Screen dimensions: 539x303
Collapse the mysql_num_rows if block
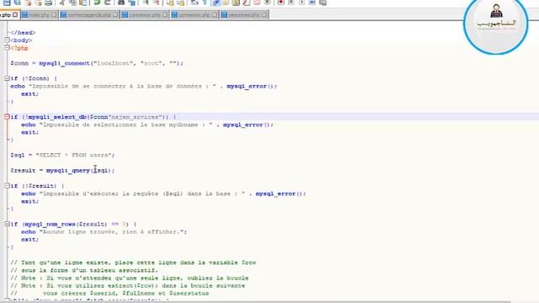(x=7, y=224)
